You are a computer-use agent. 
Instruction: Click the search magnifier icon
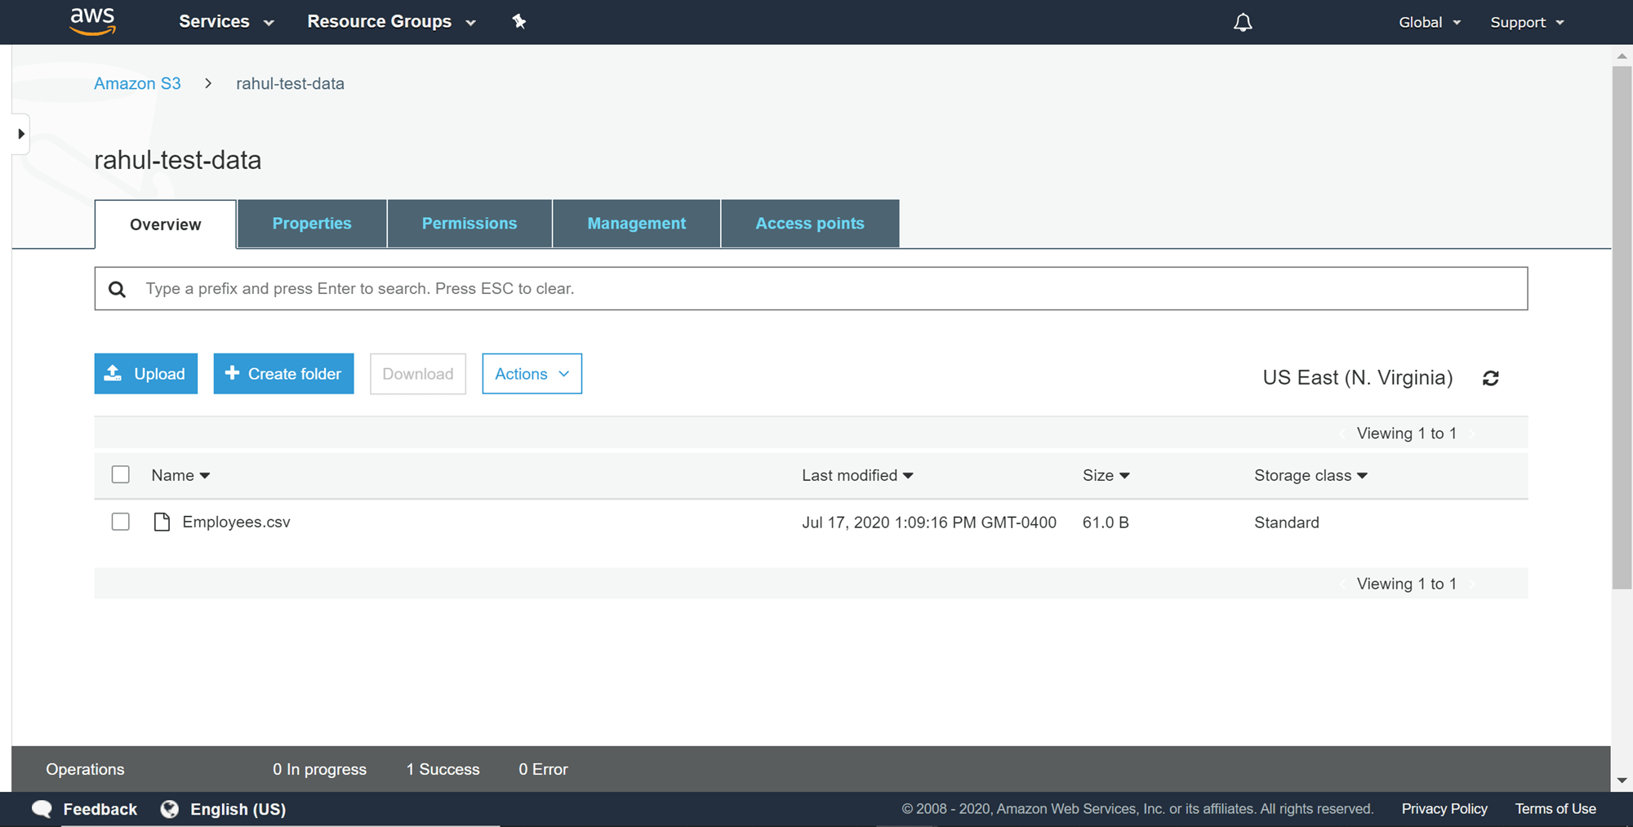point(117,288)
